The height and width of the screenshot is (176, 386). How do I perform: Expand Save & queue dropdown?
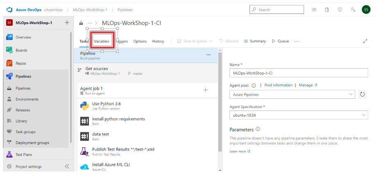[x=211, y=41]
